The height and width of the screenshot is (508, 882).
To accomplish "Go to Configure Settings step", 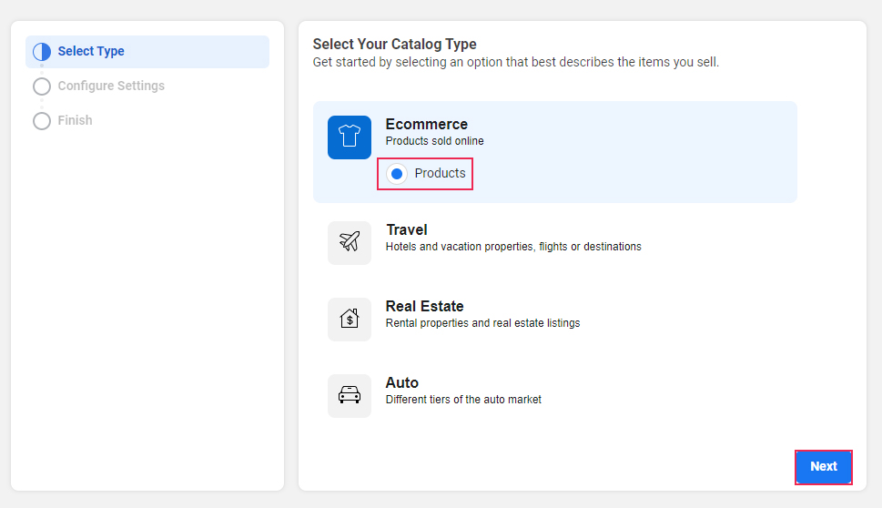I will (x=111, y=86).
